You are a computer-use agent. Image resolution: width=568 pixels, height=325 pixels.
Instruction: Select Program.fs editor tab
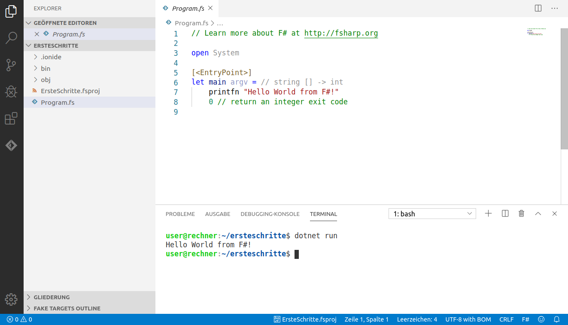coord(188,9)
